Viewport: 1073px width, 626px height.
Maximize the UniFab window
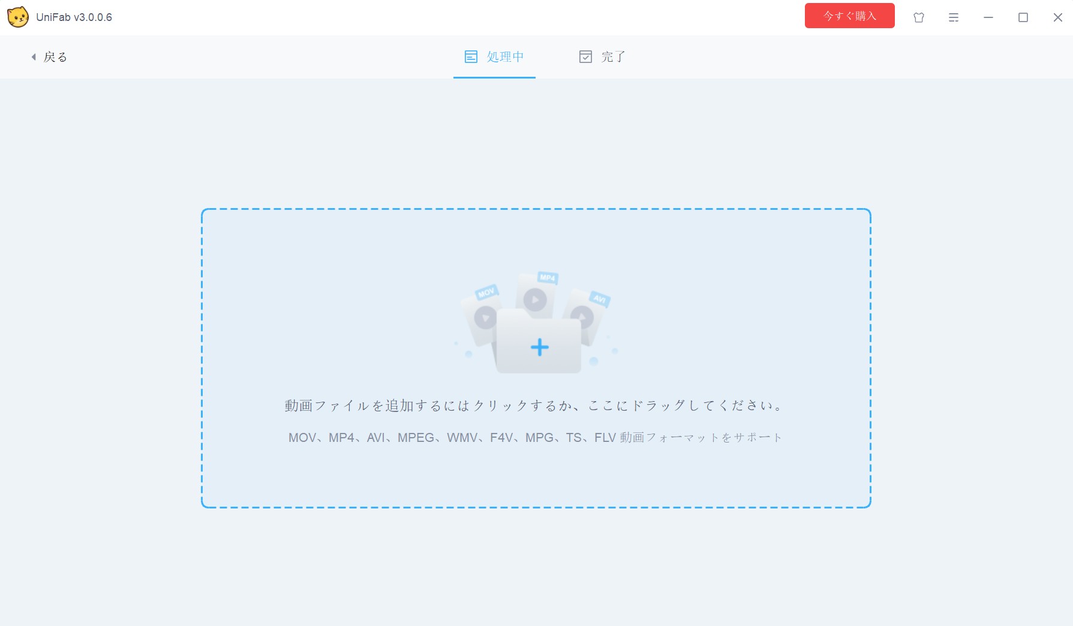tap(1023, 17)
